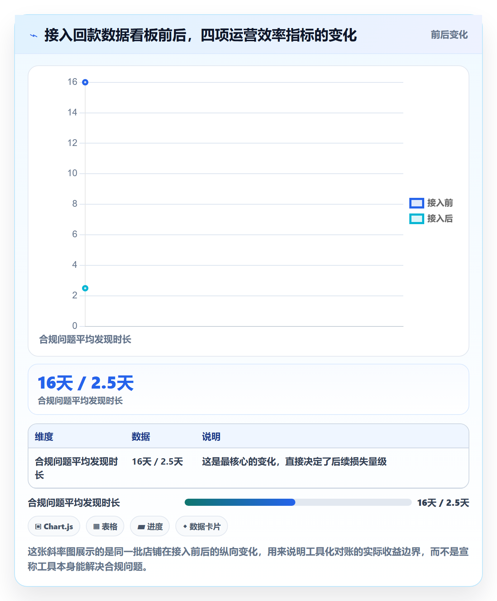Click the 进度 tag pill

tap(150, 526)
